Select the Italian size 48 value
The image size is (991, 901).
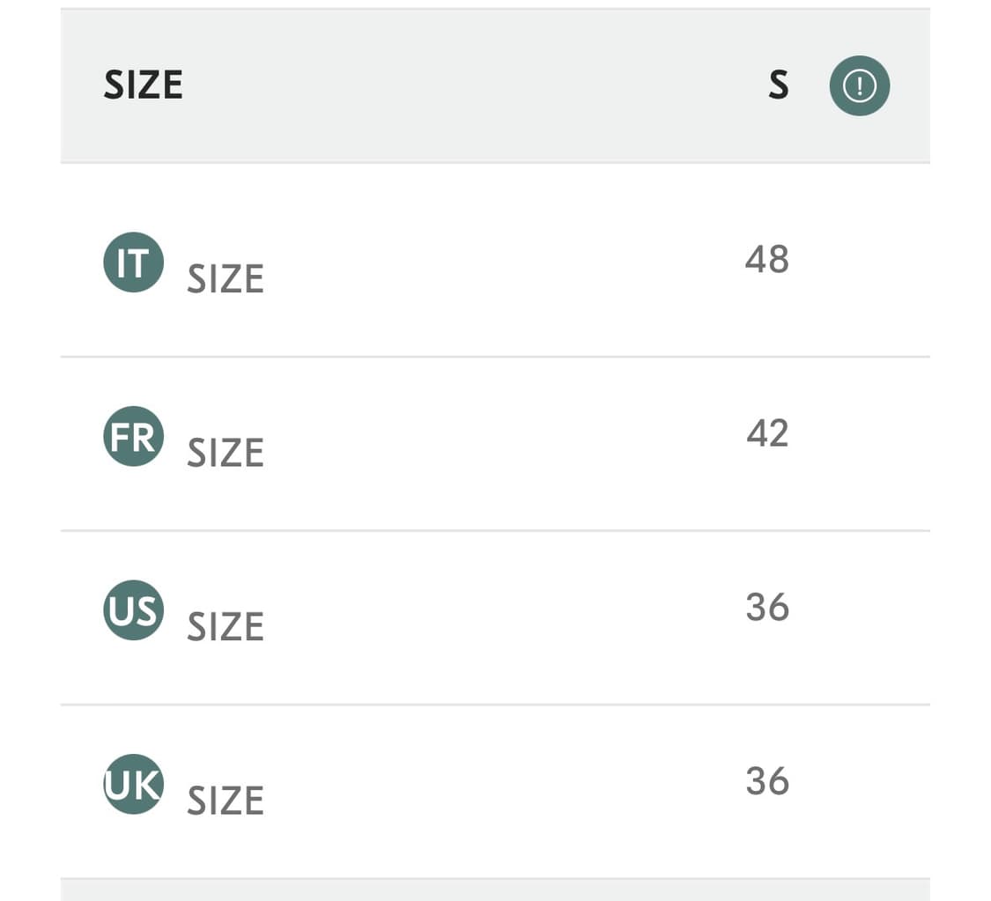(x=766, y=259)
